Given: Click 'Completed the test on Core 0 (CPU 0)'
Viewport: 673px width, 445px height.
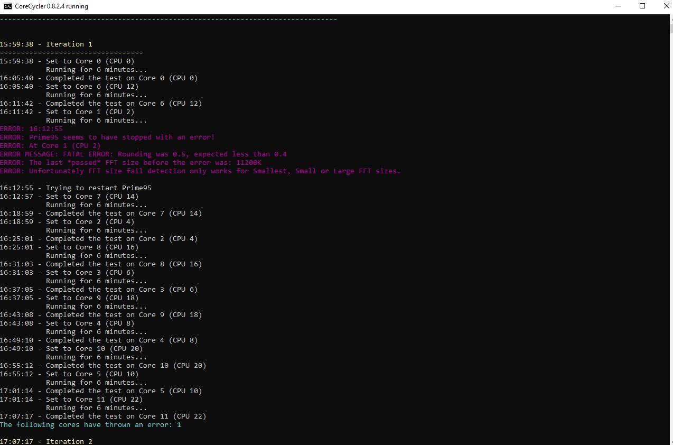Looking at the screenshot, I should [x=121, y=78].
